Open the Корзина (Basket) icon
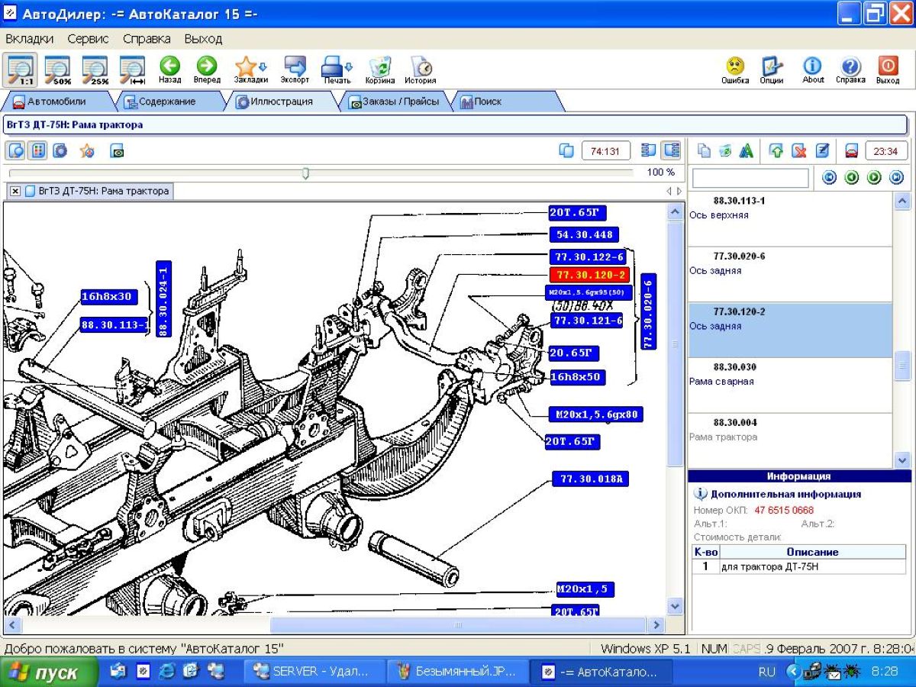Viewport: 916px width, 687px height. pos(379,67)
